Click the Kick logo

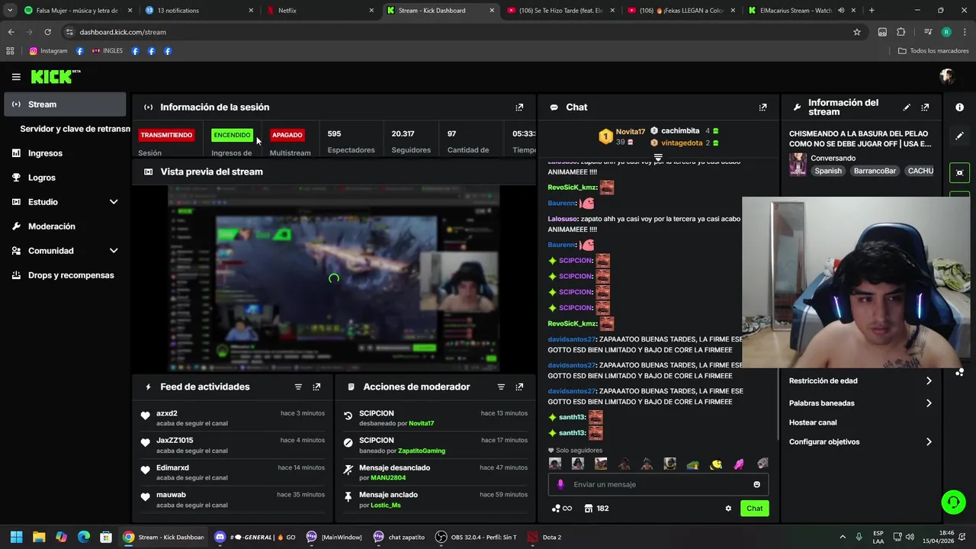coord(55,76)
